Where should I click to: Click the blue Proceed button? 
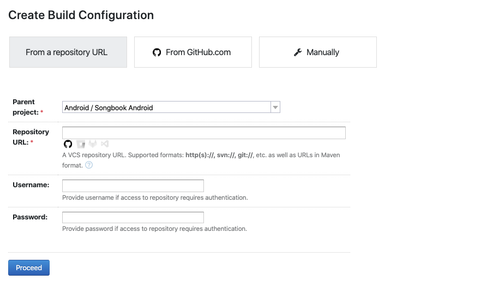point(29,267)
